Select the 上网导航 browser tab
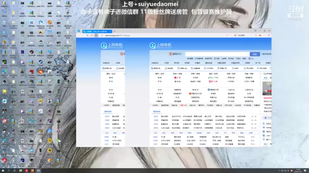The image size is (309, 173). click(97, 32)
